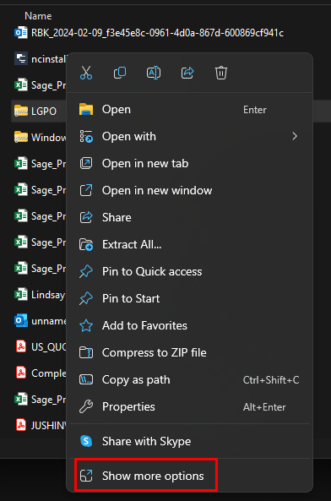Click the folder icon beside Open
Image resolution: width=331 pixels, height=501 pixels.
click(86, 109)
